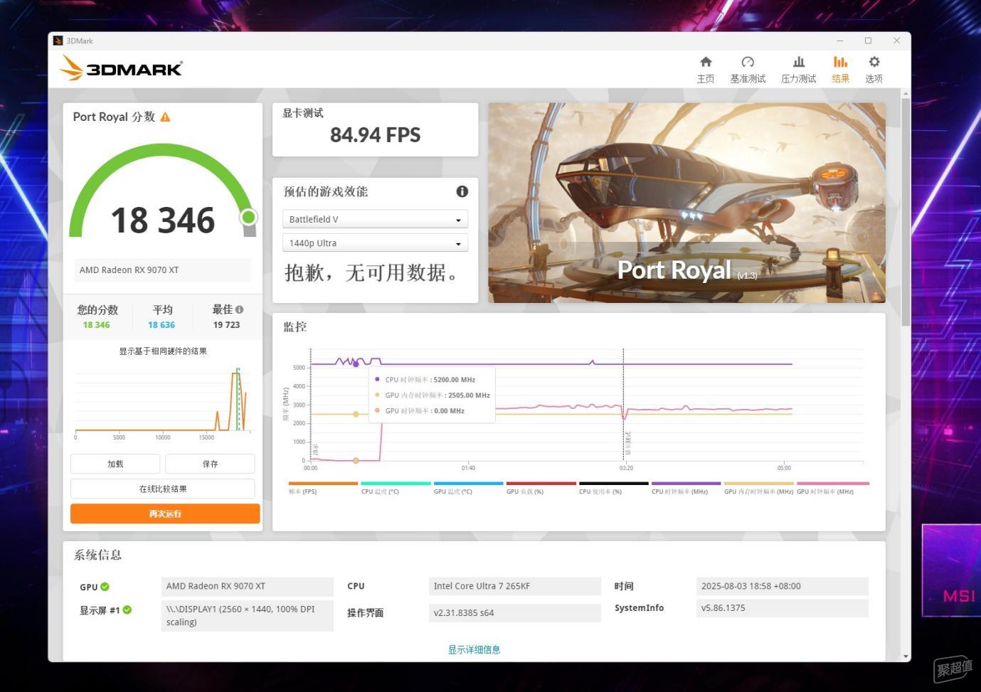Click the DISPLAY1 2560 × 1440 value
The height and width of the screenshot is (692, 981).
[x=248, y=615]
